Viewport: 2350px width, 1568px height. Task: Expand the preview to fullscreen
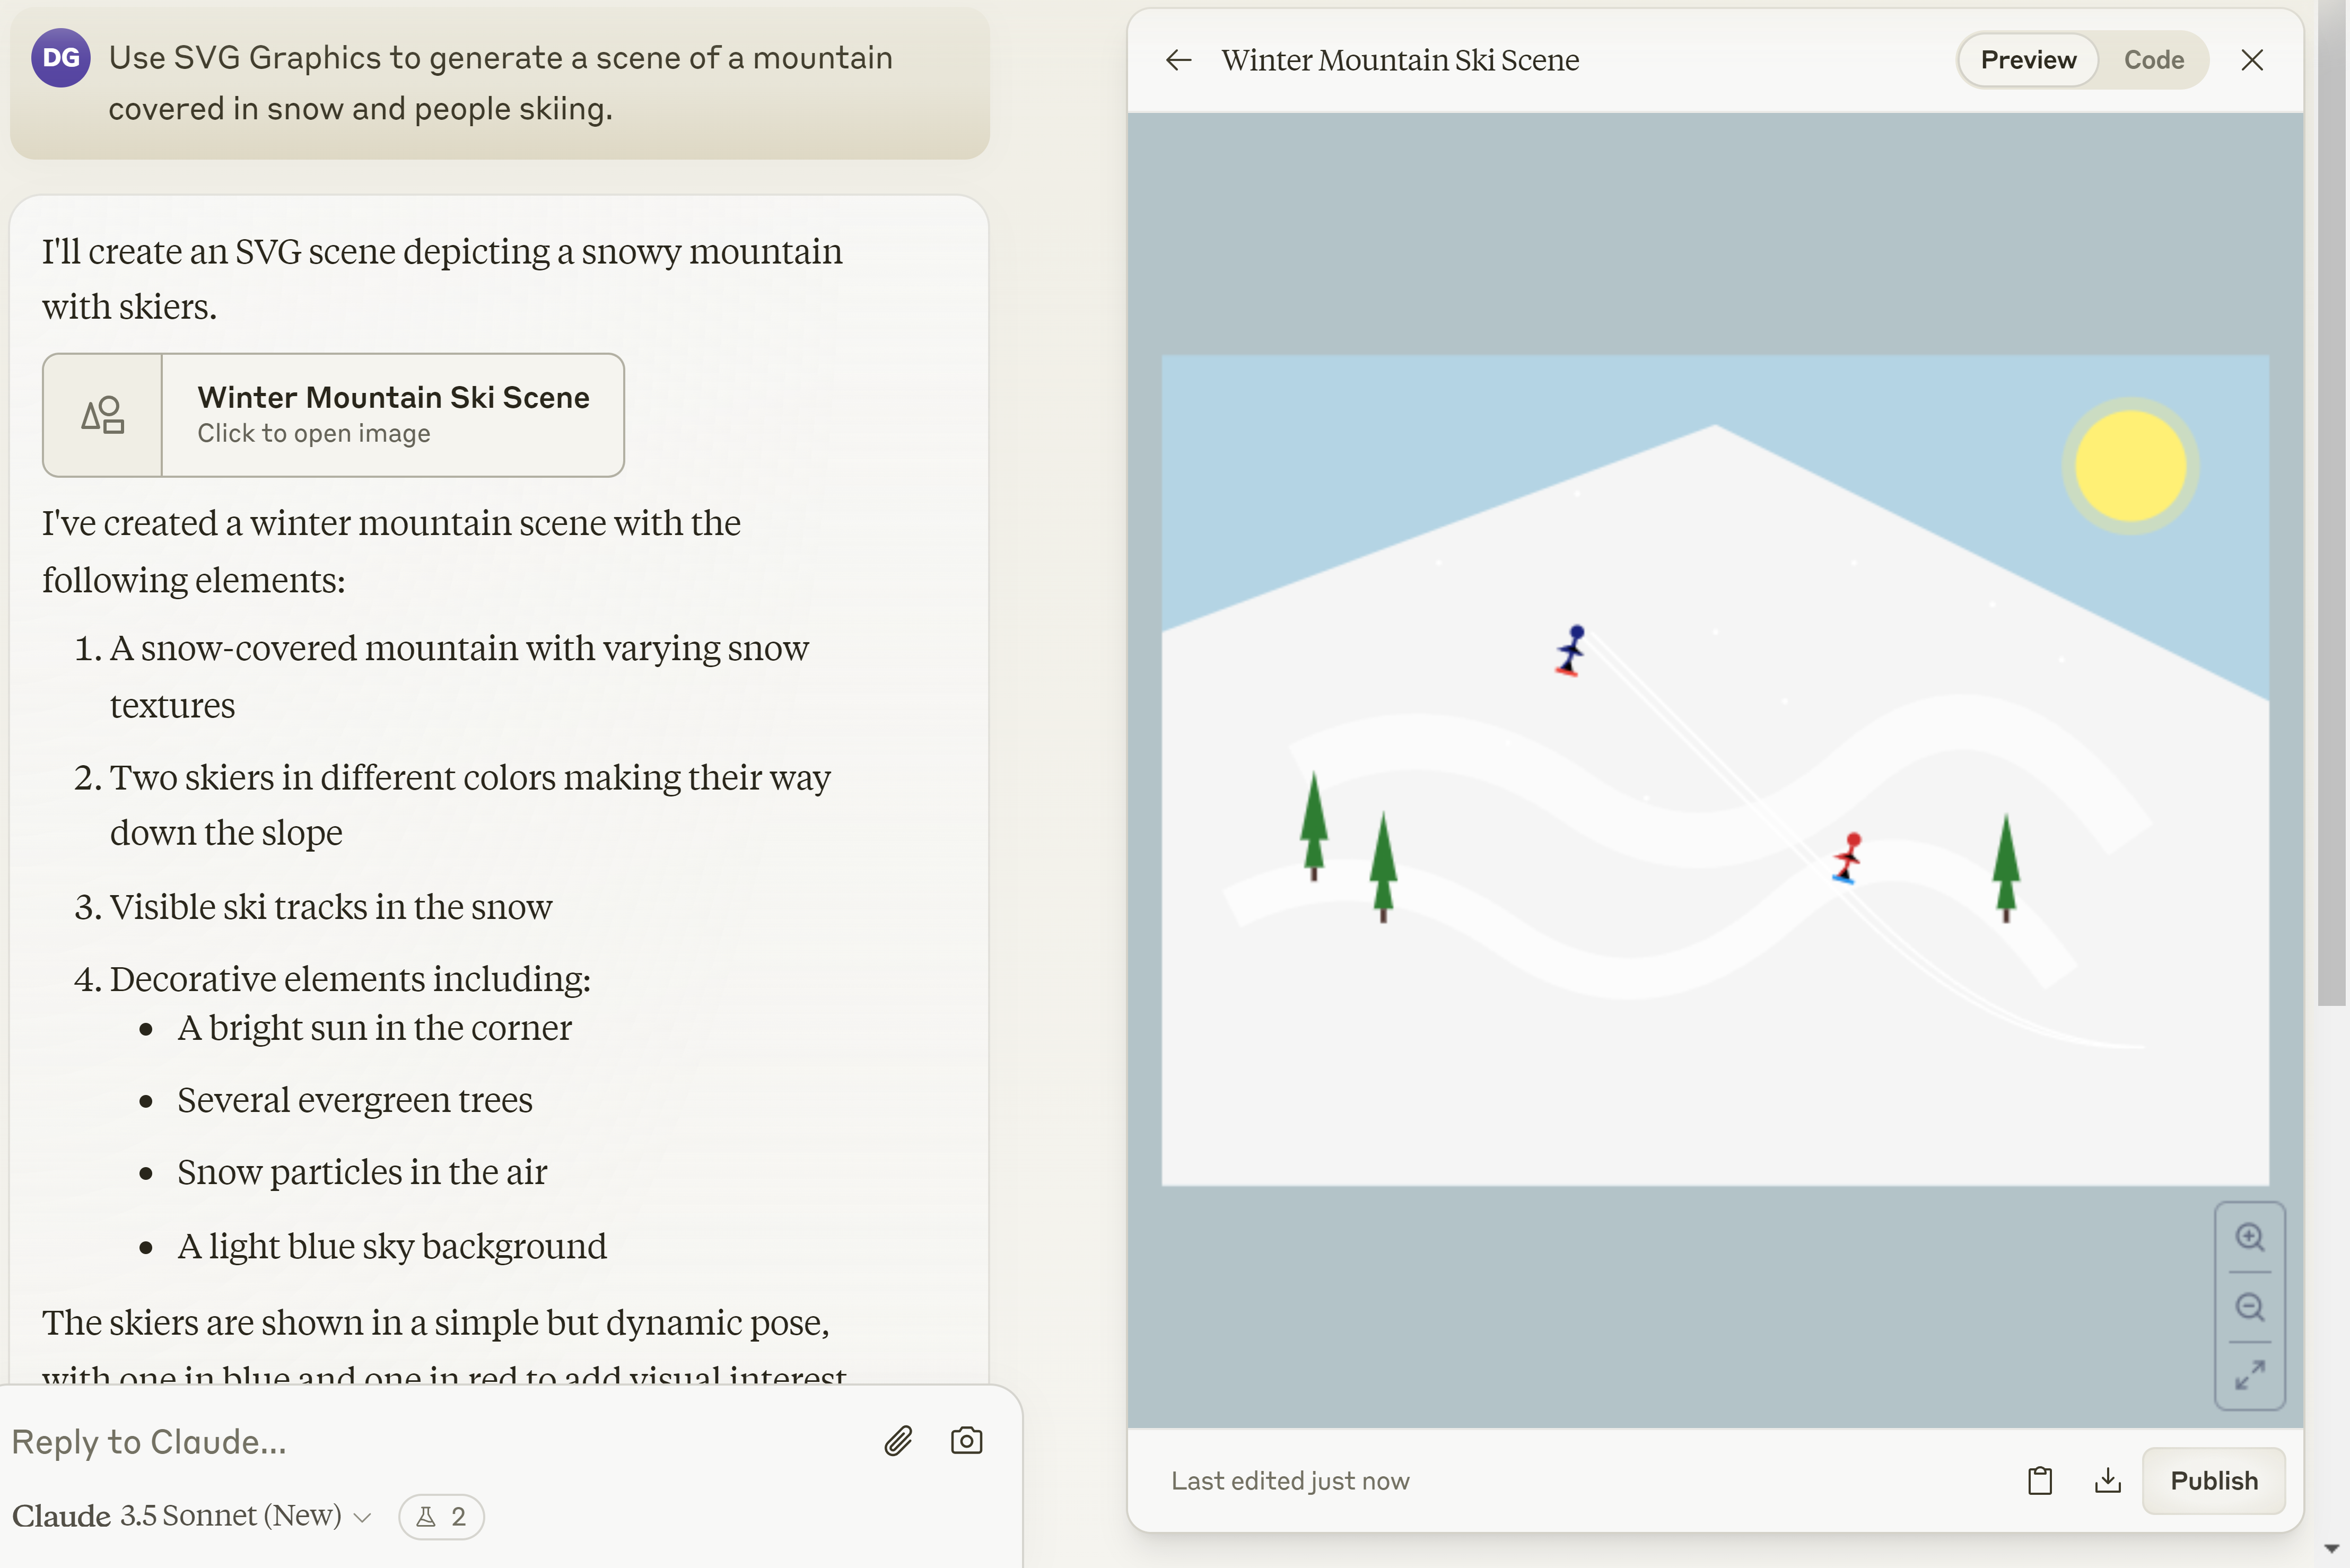(x=2249, y=1375)
